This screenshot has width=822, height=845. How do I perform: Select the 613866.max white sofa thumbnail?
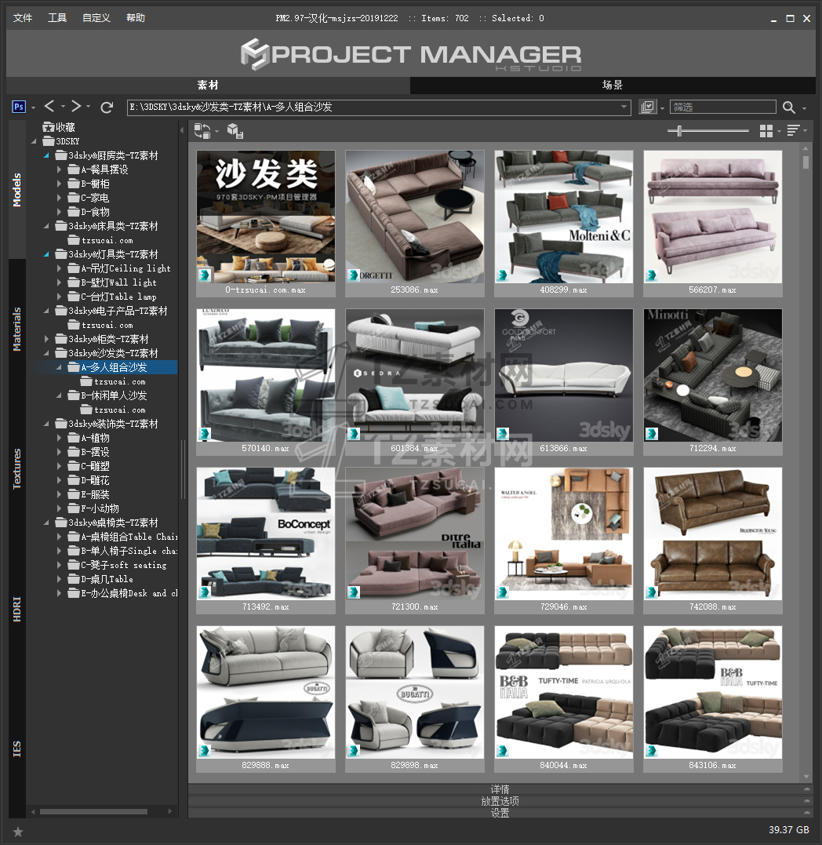pos(563,375)
